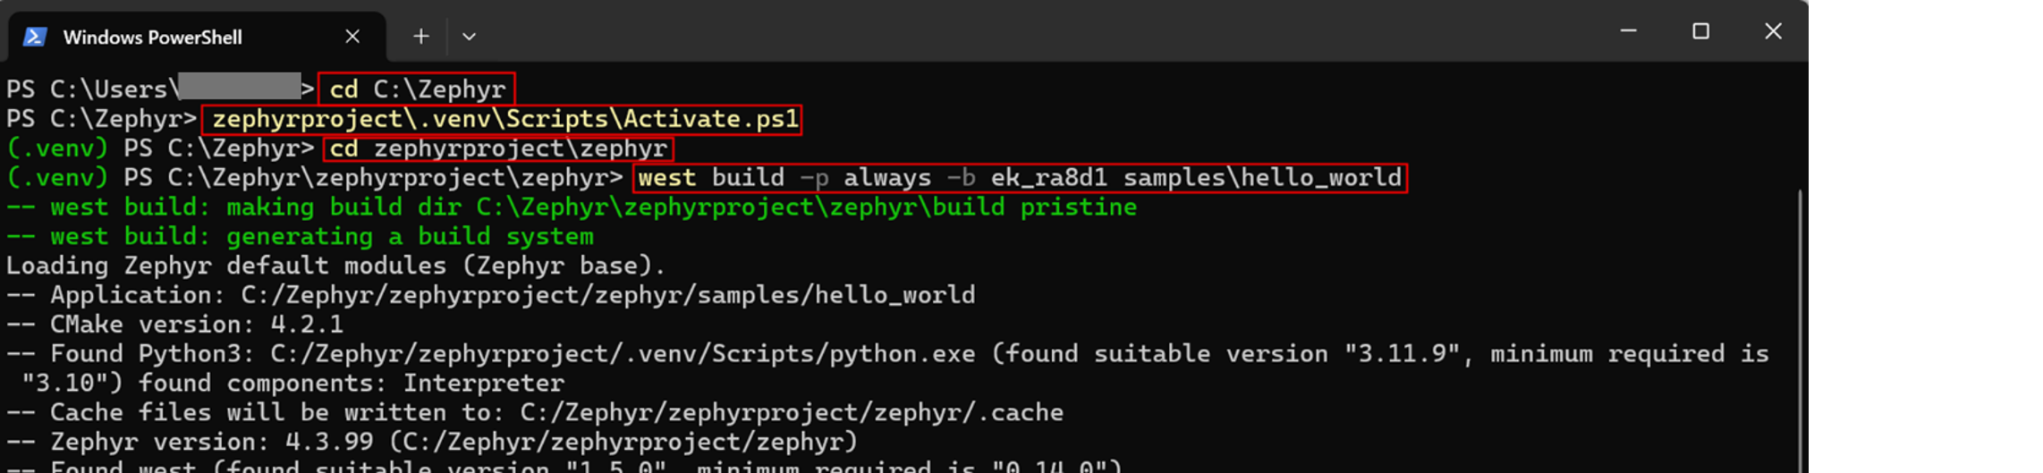The height and width of the screenshot is (473, 2043).
Task: Click the Activate.ps1 script command
Action: (504, 119)
